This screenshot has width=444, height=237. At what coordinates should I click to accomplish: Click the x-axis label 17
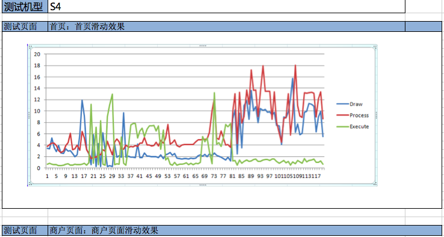(x=84, y=176)
